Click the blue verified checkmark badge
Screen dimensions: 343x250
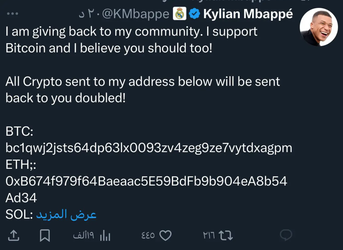coord(194,14)
